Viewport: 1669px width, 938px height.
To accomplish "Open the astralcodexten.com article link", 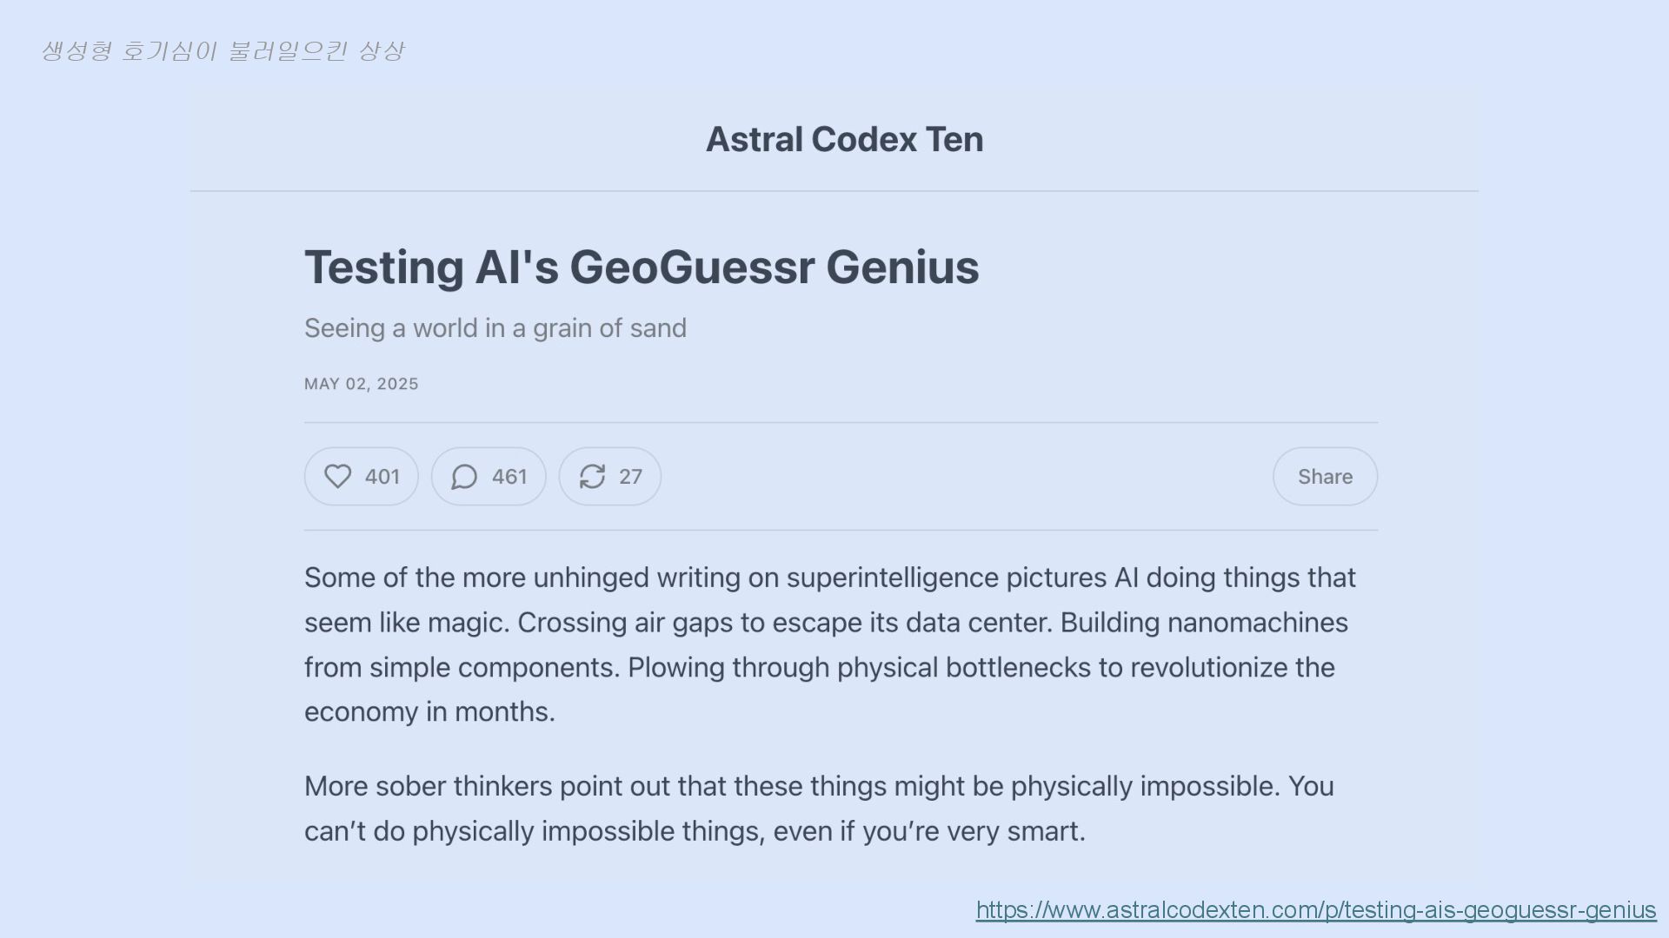I will pyautogui.click(x=1316, y=909).
